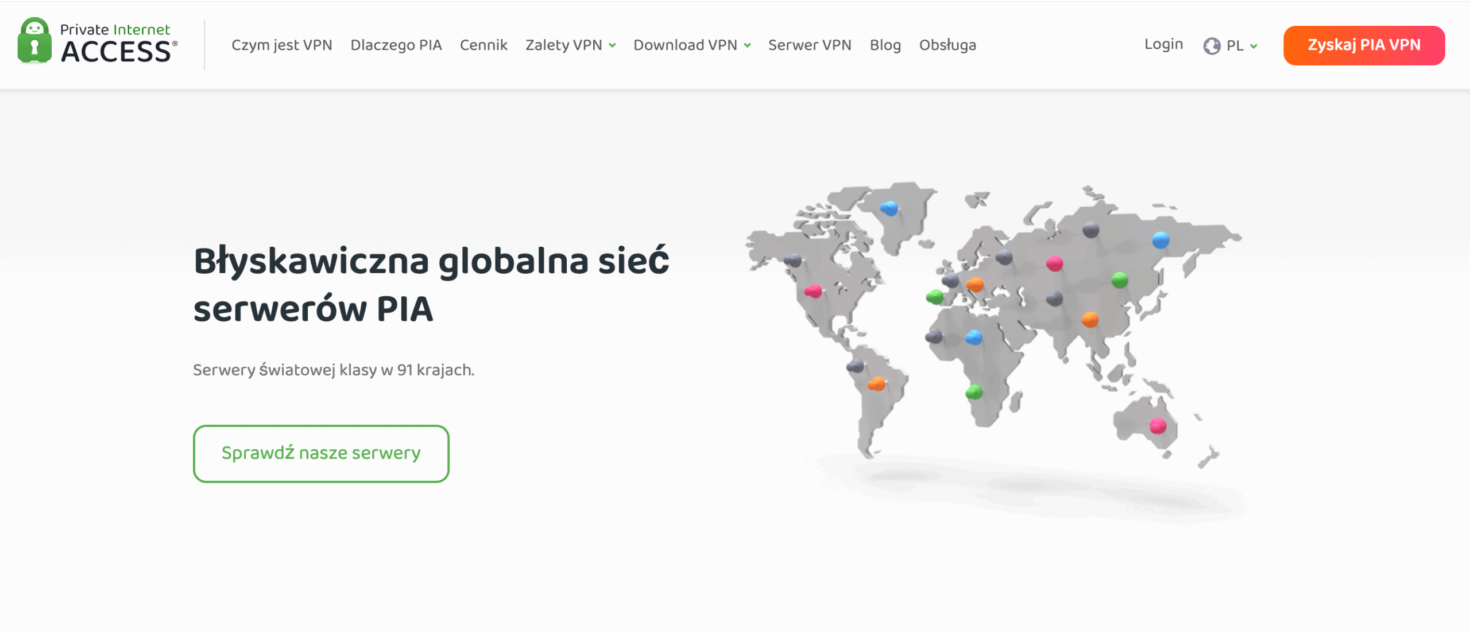This screenshot has height=633, width=1470.
Task: Click the pink pin on western USA
Action: click(813, 291)
